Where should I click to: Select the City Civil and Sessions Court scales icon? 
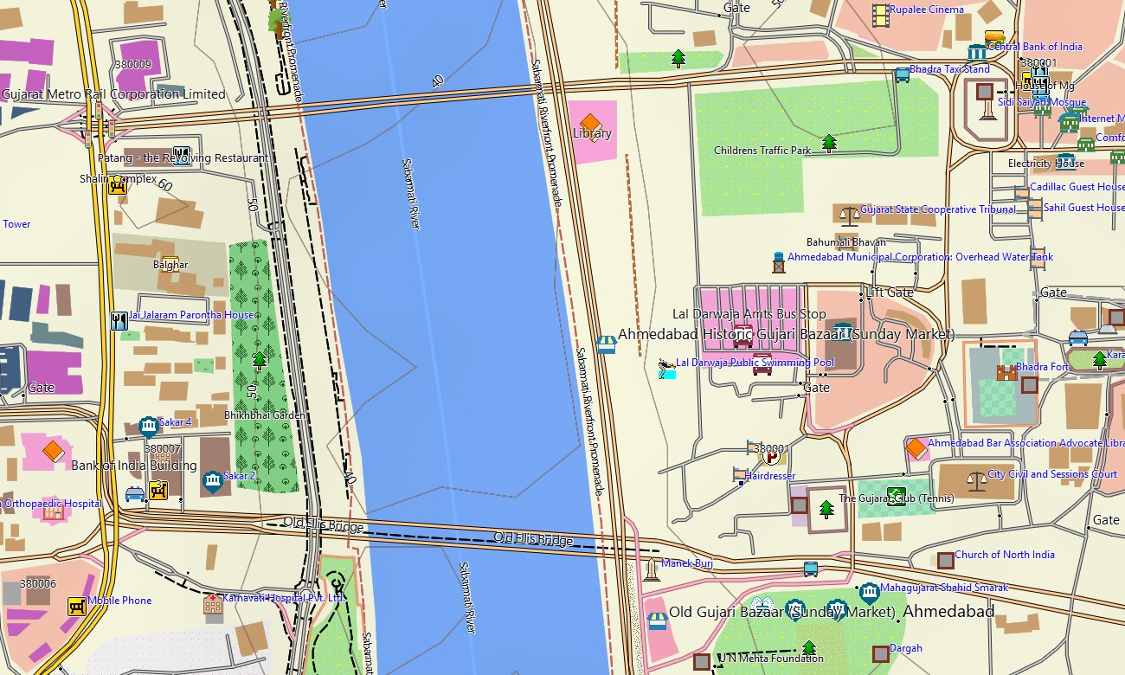point(976,480)
